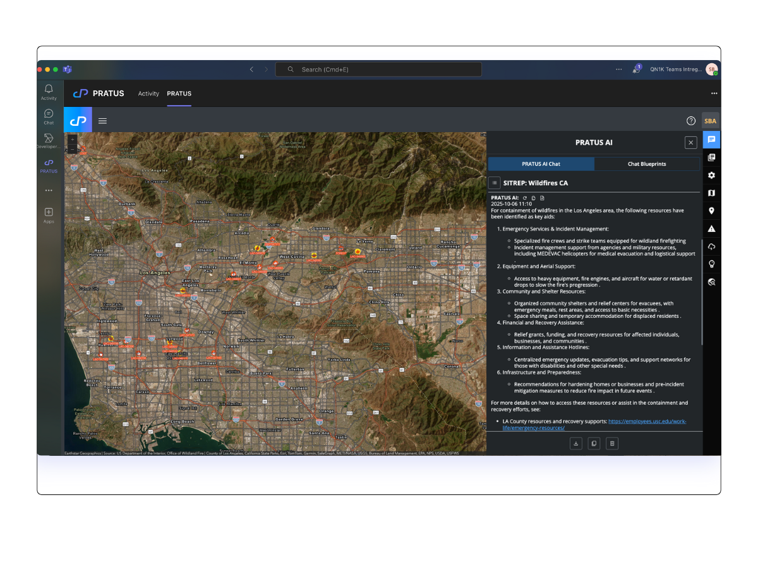Open the more options ellipsis next to notifications
Viewport: 758px width, 569px height.
coord(618,70)
